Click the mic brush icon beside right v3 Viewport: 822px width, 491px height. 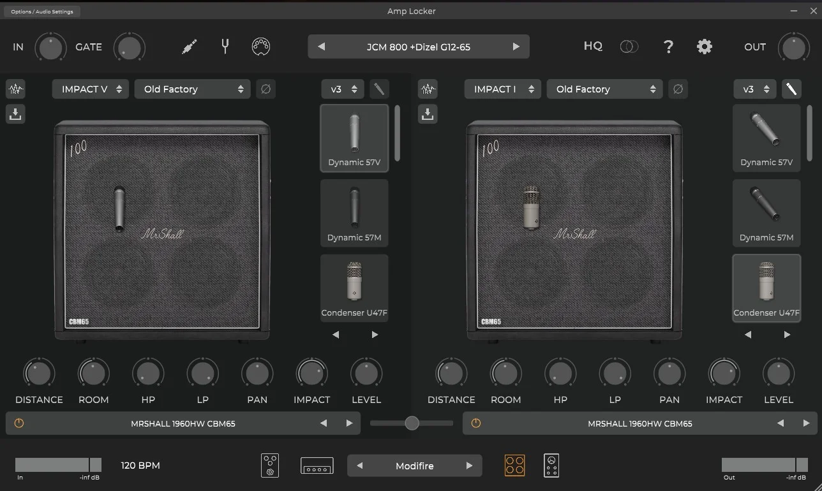pos(791,89)
